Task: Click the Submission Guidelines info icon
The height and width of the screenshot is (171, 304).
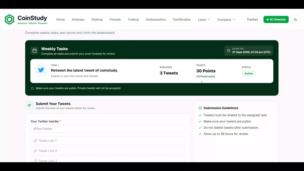Action: point(200,108)
